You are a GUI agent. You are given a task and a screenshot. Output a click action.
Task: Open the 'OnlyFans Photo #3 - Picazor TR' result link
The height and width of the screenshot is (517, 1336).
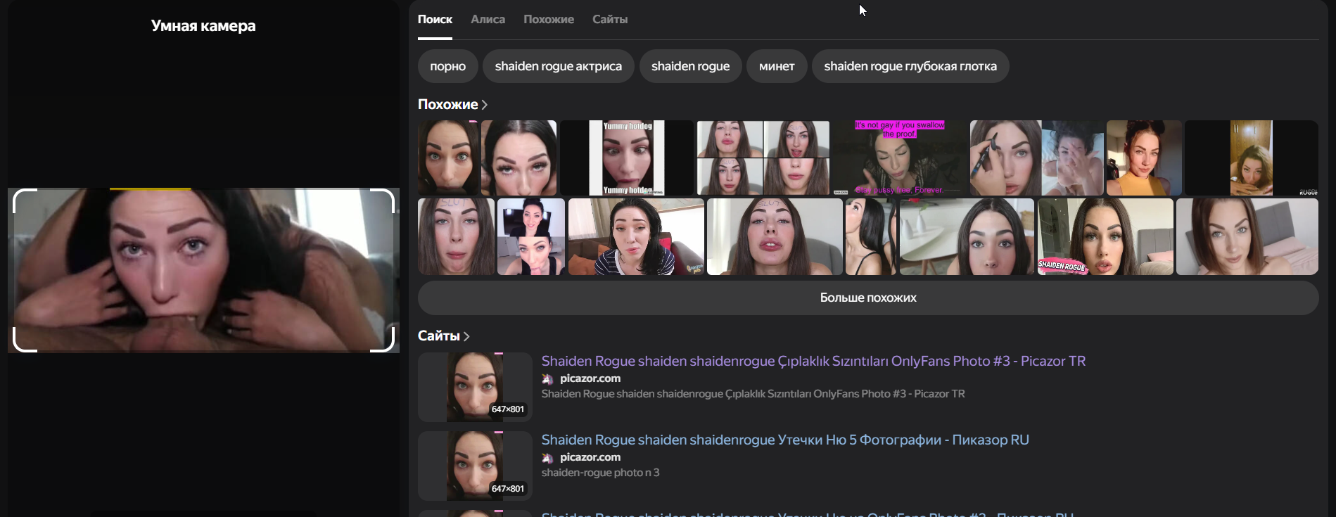click(813, 361)
